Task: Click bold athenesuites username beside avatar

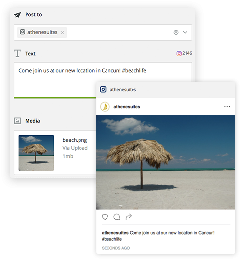Action: [127, 107]
